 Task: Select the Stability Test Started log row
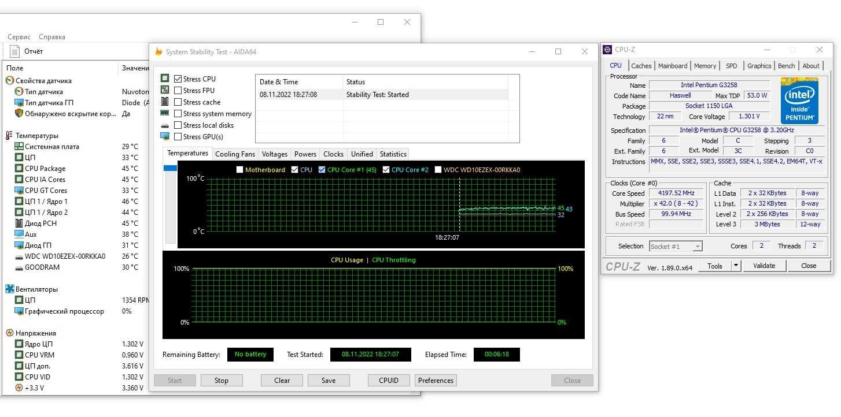click(382, 95)
